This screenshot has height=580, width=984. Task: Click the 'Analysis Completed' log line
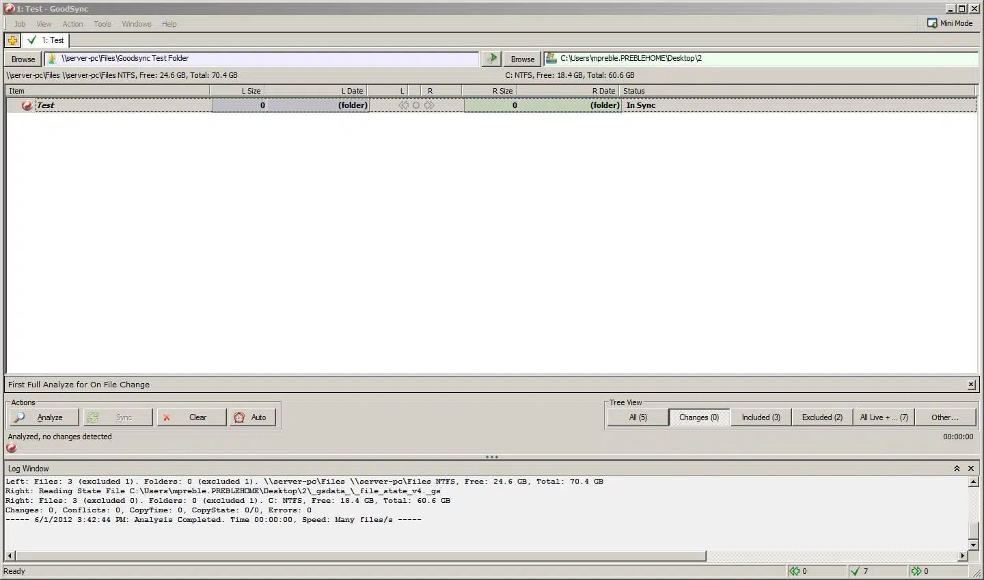click(213, 520)
